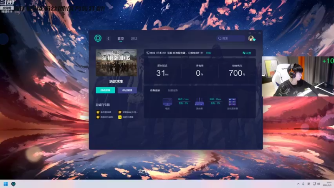Click the 绝地求生 game title
Image resolution: width=334 pixels, height=188 pixels.
point(116,81)
